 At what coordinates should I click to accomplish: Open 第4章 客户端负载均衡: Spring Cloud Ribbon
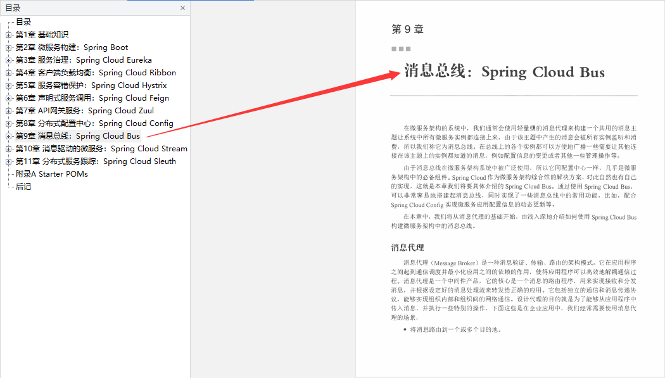coord(96,73)
